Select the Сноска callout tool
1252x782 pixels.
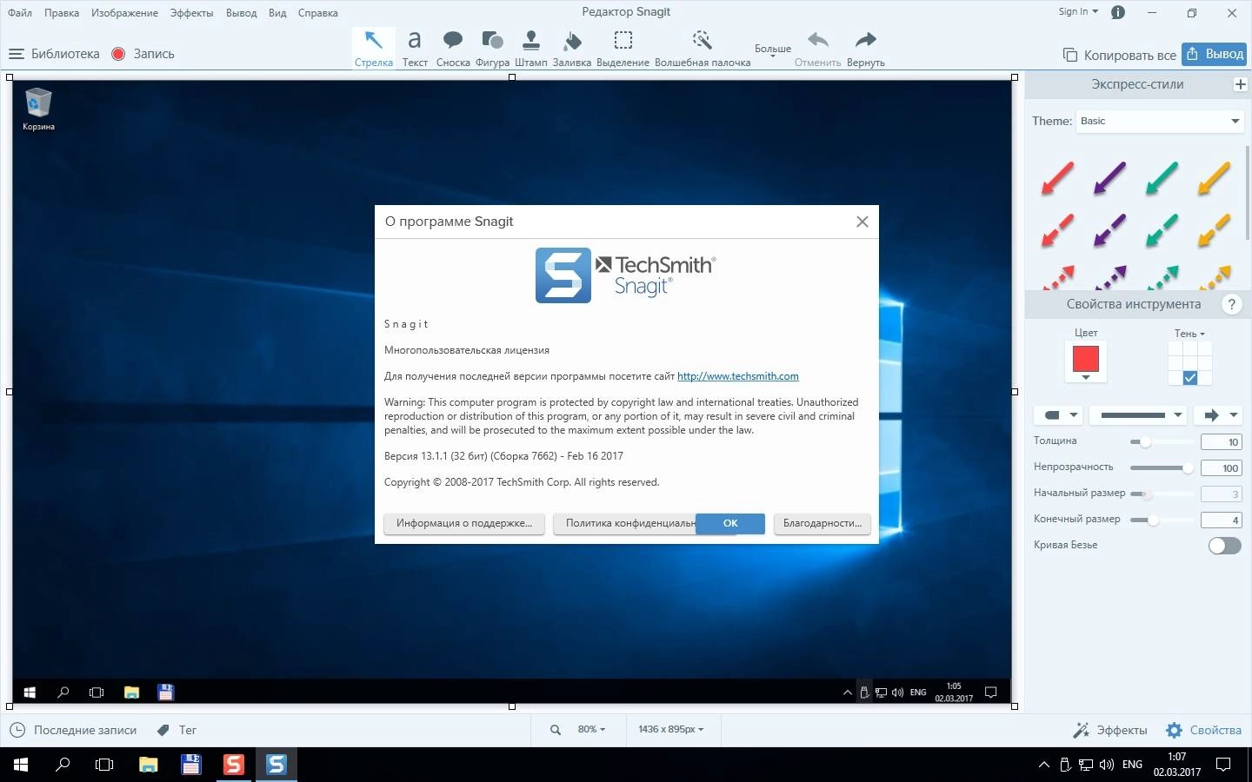pos(453,48)
